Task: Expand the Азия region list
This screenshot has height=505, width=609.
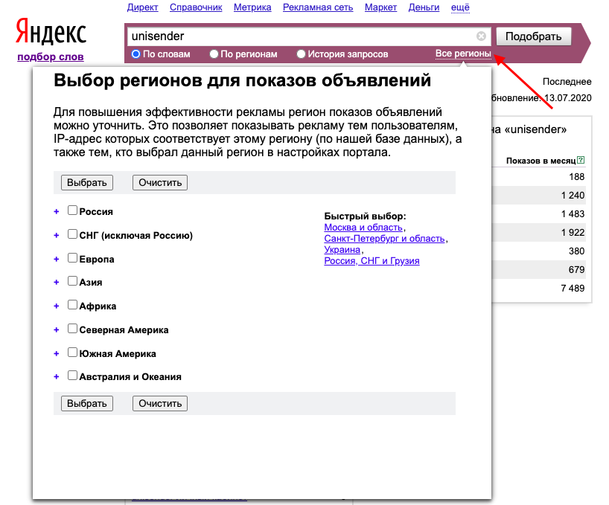Action: tap(57, 283)
